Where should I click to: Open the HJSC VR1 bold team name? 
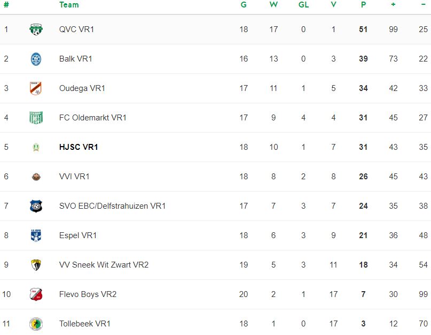tap(79, 147)
